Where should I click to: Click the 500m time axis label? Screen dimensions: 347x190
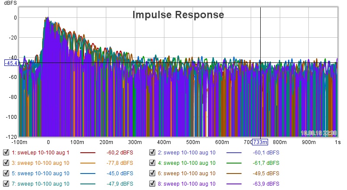193,142
